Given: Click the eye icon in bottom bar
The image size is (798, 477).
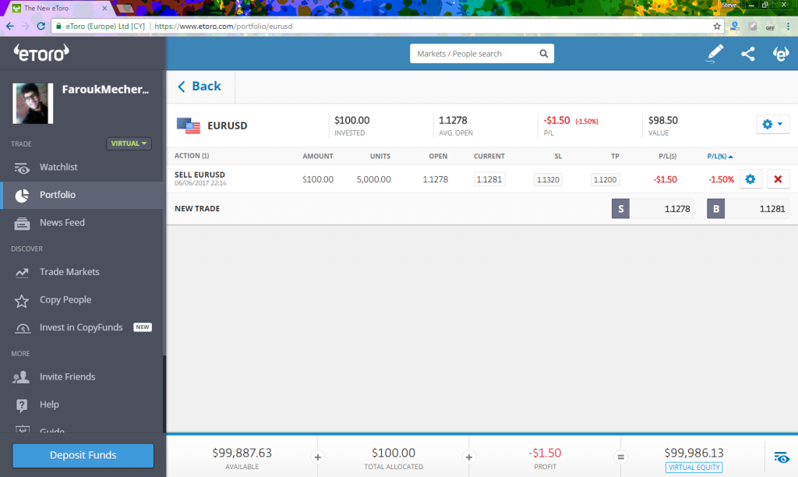Looking at the screenshot, I should pos(782,458).
